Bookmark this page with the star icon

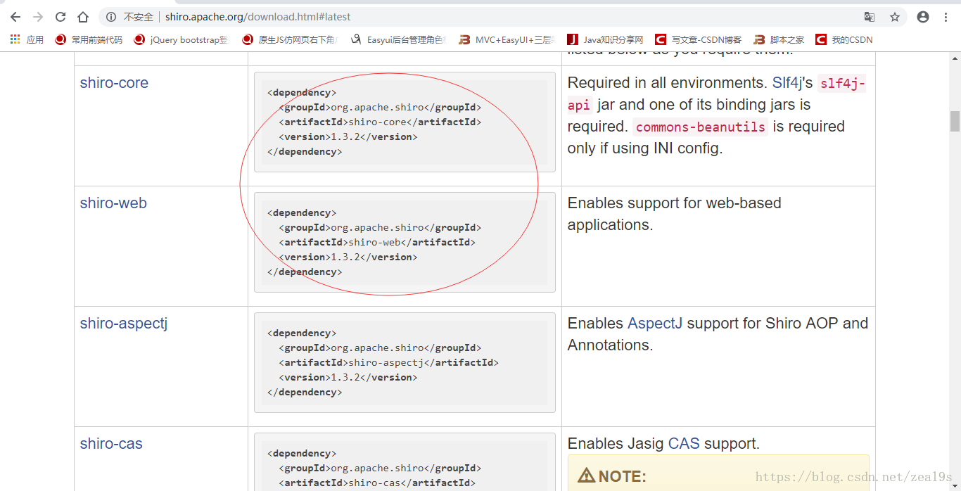point(895,17)
